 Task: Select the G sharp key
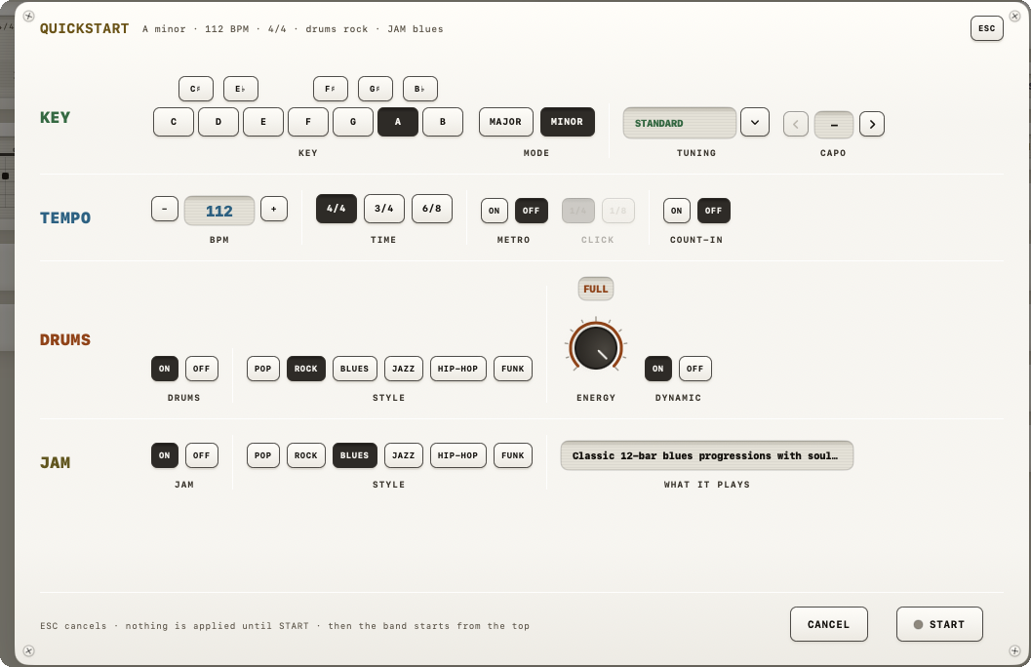(x=376, y=89)
